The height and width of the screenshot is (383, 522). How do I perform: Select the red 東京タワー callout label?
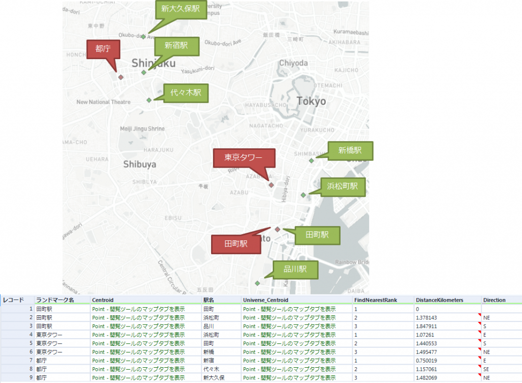(x=244, y=157)
